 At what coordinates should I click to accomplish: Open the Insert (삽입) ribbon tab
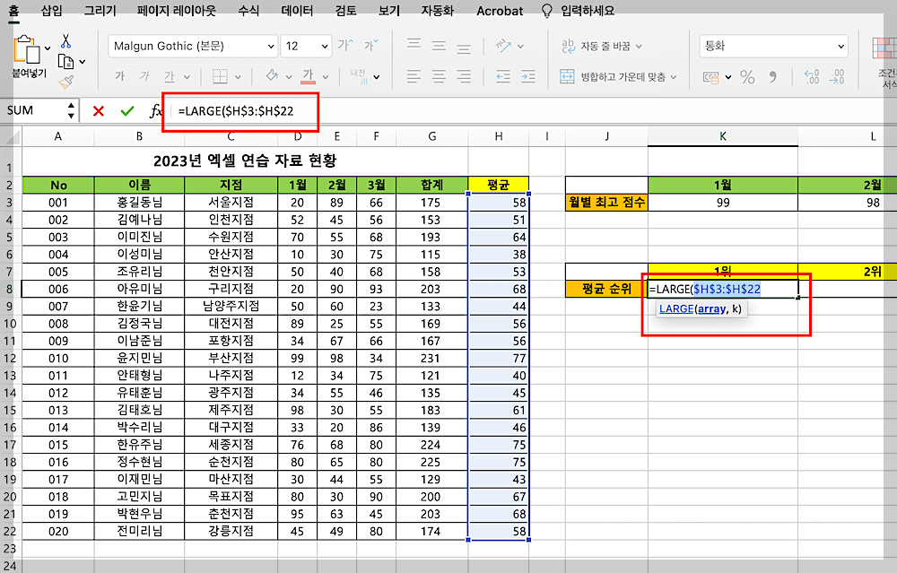pyautogui.click(x=51, y=10)
